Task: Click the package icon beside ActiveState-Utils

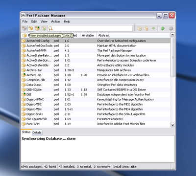Action: point(24,65)
